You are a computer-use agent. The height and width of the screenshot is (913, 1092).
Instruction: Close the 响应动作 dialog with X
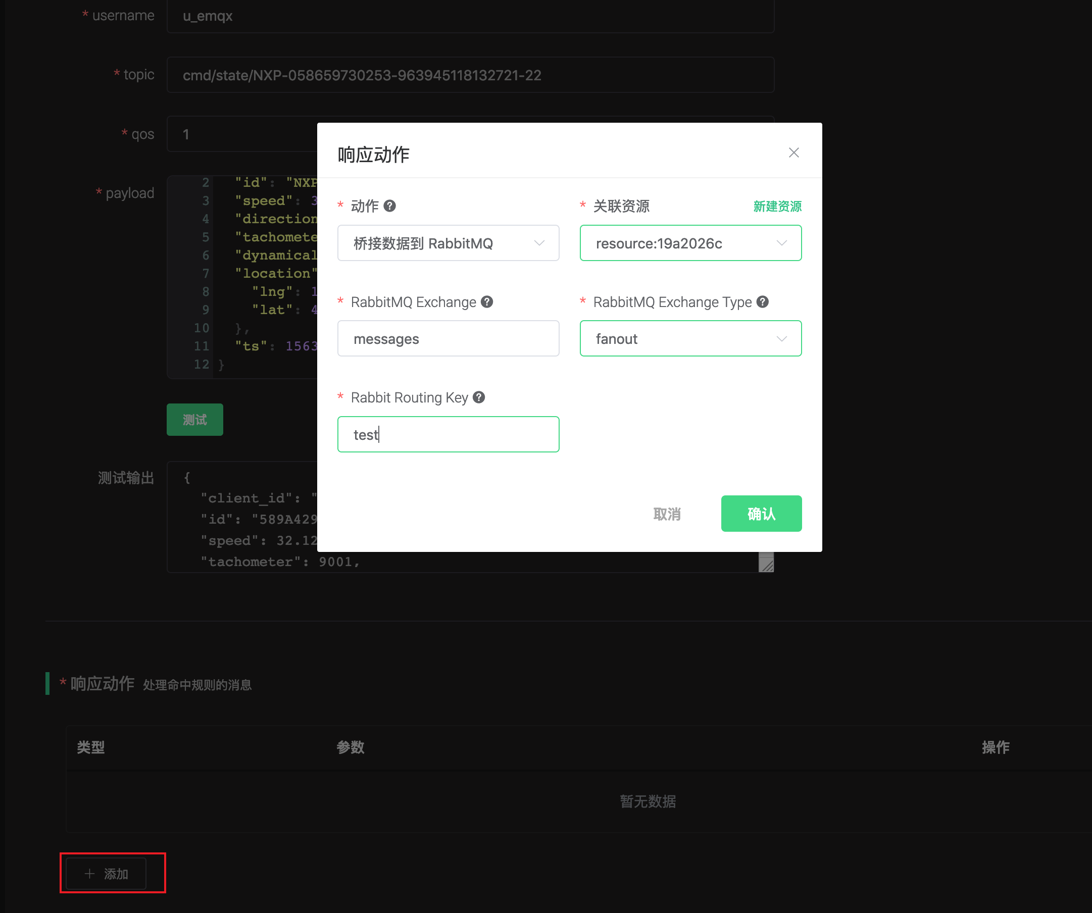click(x=793, y=153)
